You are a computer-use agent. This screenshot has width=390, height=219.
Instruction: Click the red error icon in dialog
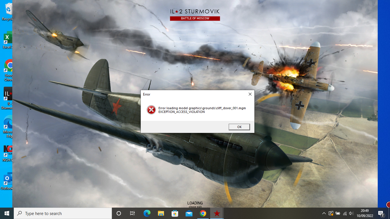[151, 110]
